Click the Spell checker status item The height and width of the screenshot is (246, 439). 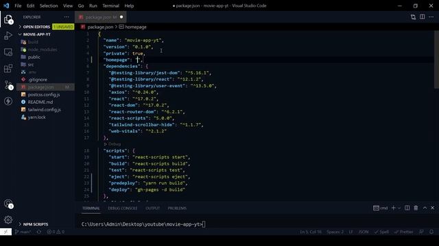pos(381,232)
